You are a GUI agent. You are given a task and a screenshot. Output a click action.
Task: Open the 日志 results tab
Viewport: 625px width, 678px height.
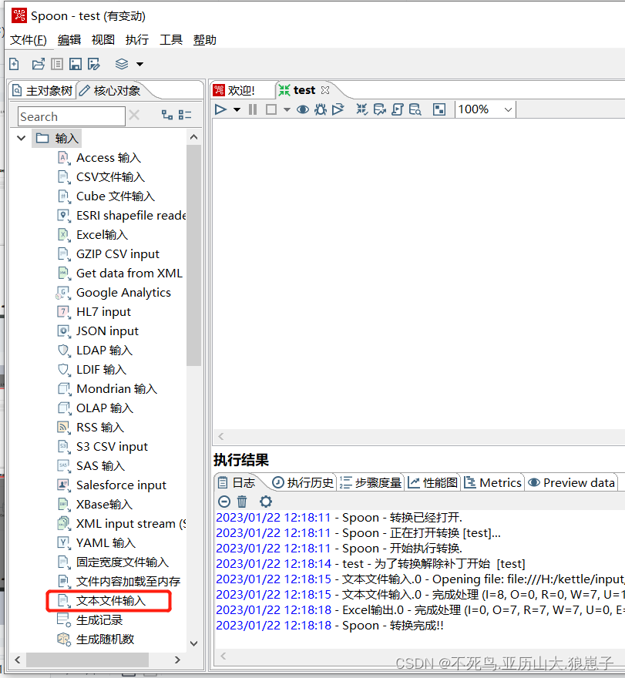pos(237,482)
